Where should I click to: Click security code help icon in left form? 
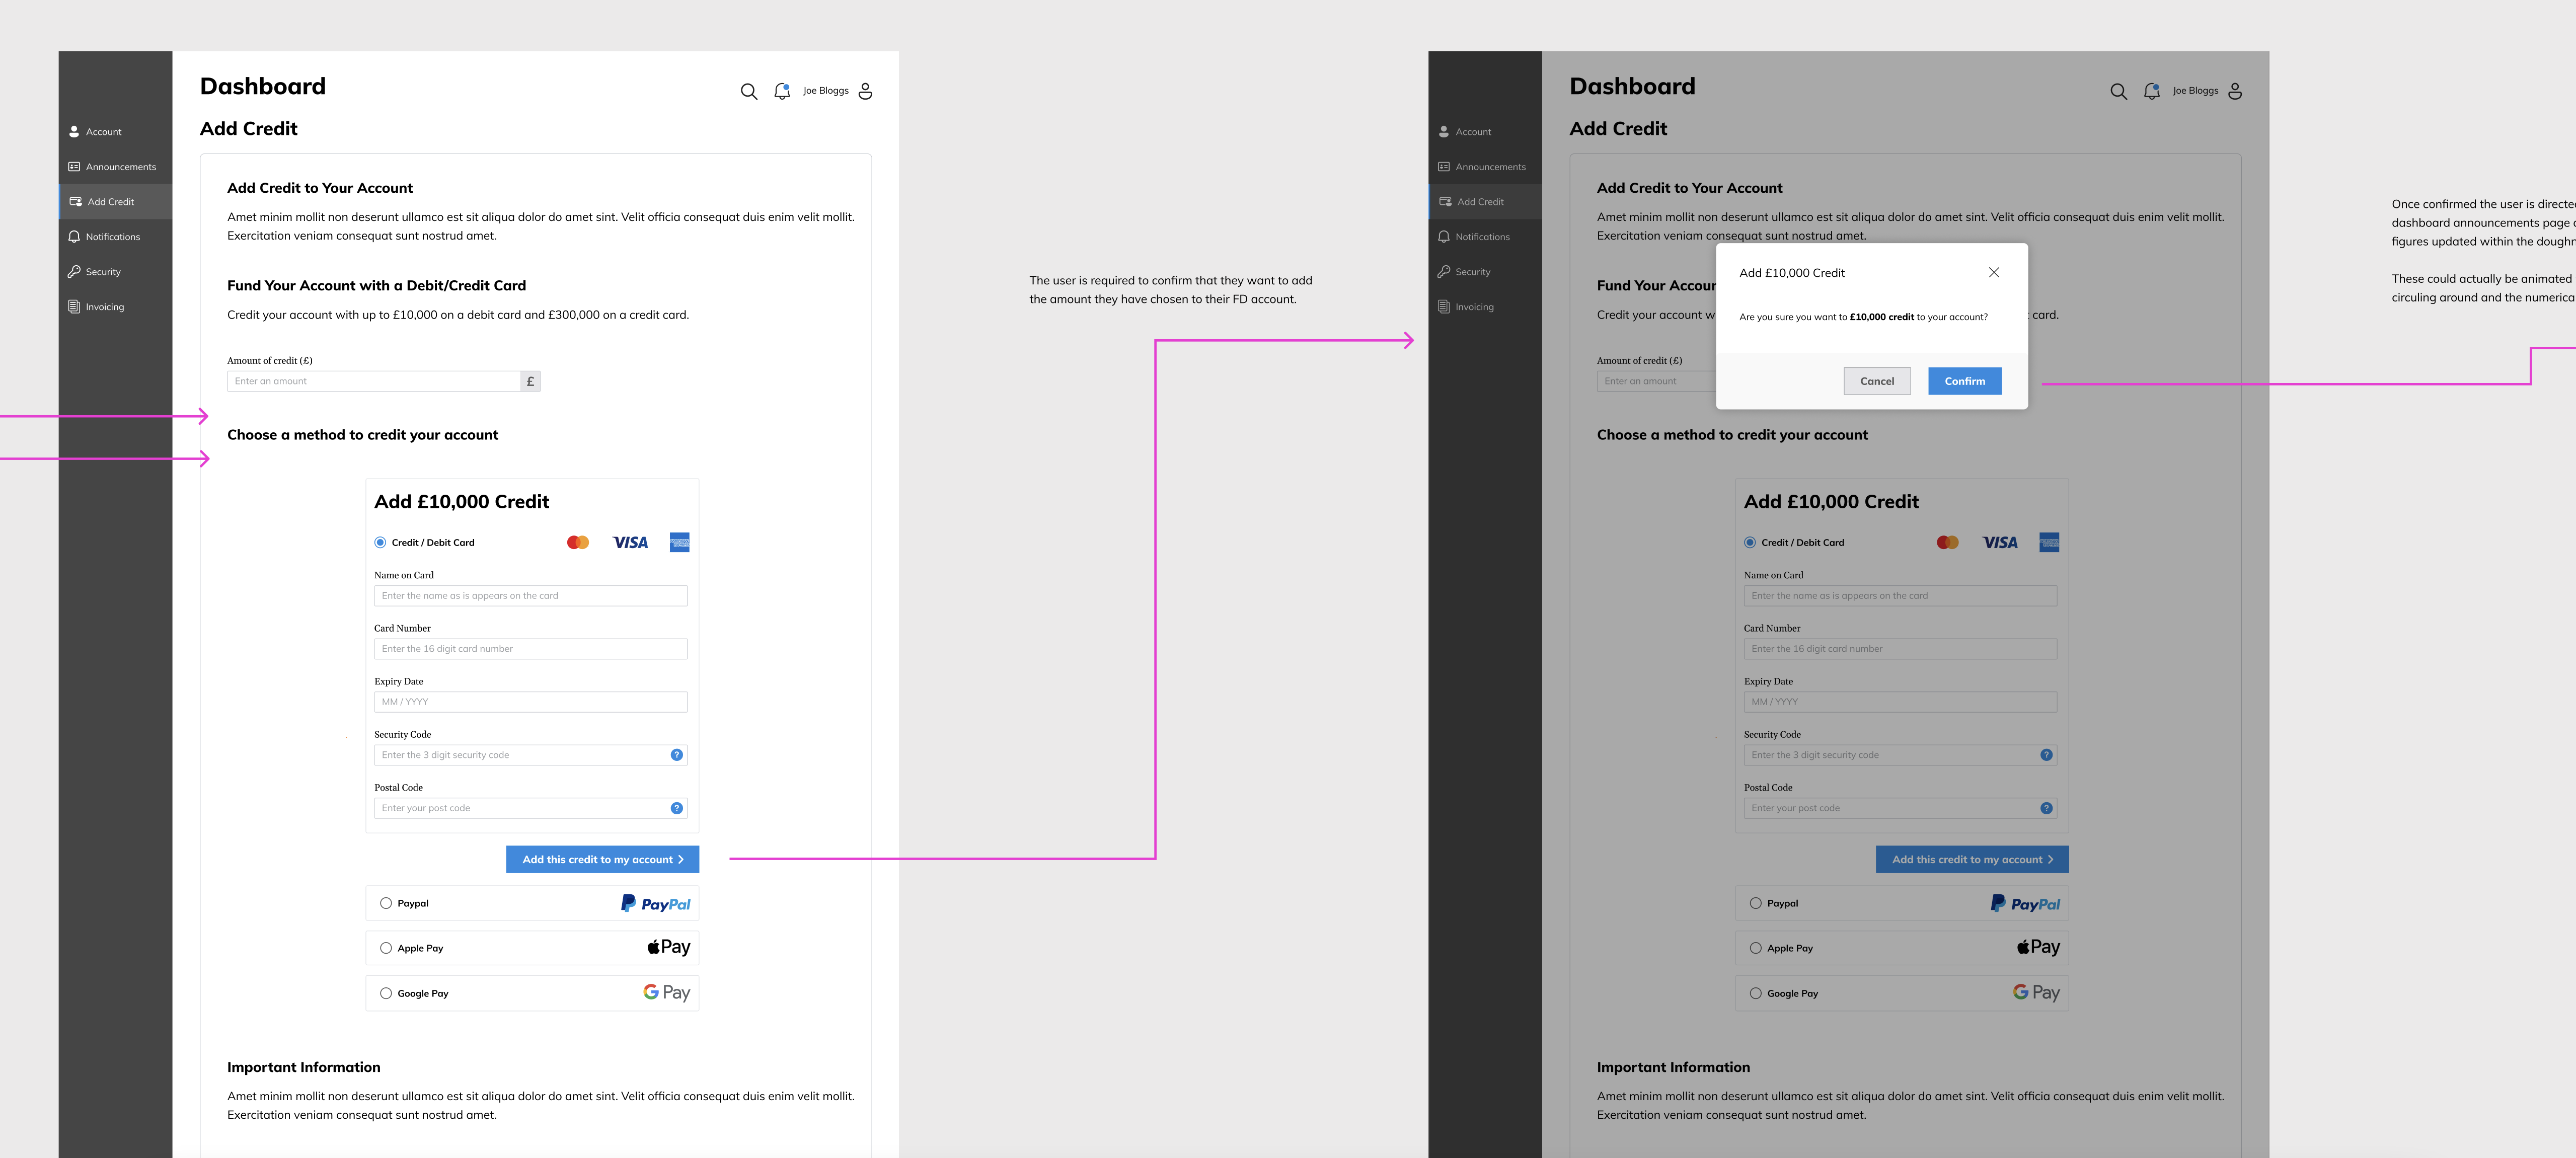coord(677,755)
